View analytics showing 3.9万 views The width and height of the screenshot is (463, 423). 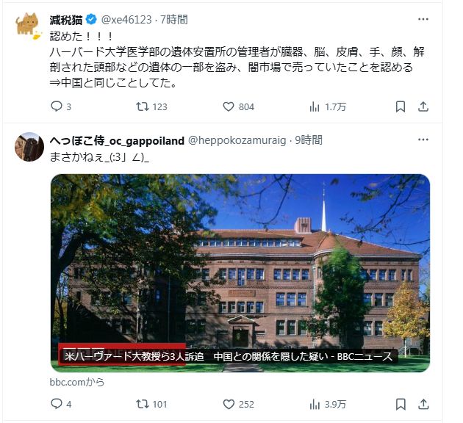328,404
